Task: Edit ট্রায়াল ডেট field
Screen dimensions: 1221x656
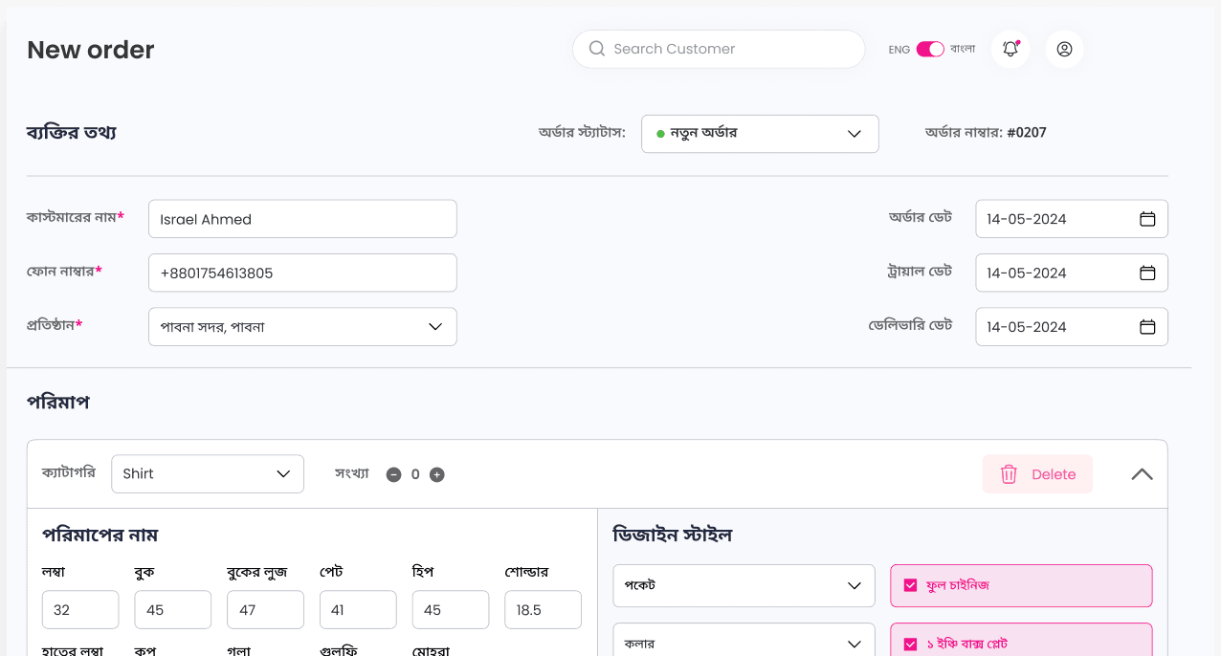Action: [x=1072, y=273]
